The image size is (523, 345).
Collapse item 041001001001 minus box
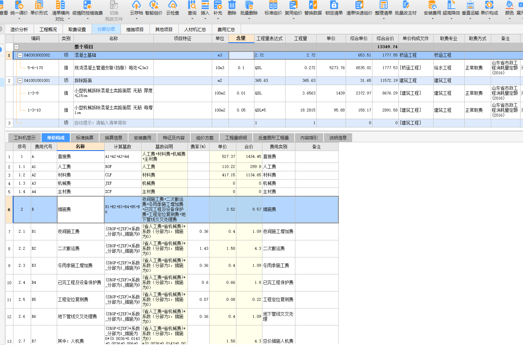click(x=20, y=81)
